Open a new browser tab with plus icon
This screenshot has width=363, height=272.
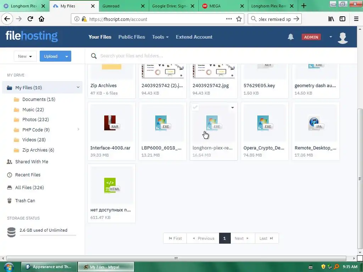point(304,6)
